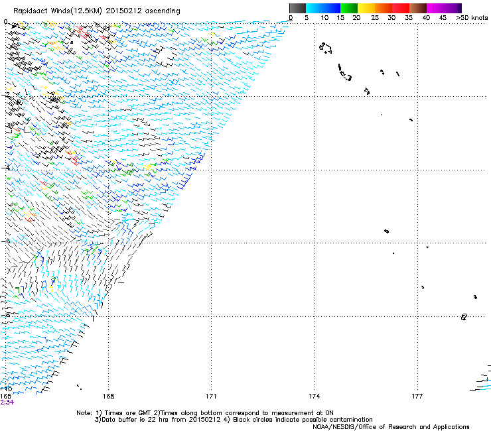
Task: Click the longitude label 177
Action: tap(417, 397)
